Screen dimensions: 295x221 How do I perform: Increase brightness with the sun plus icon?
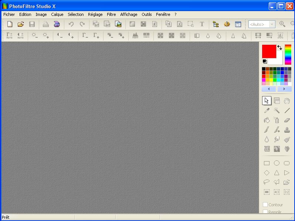(x=46, y=35)
